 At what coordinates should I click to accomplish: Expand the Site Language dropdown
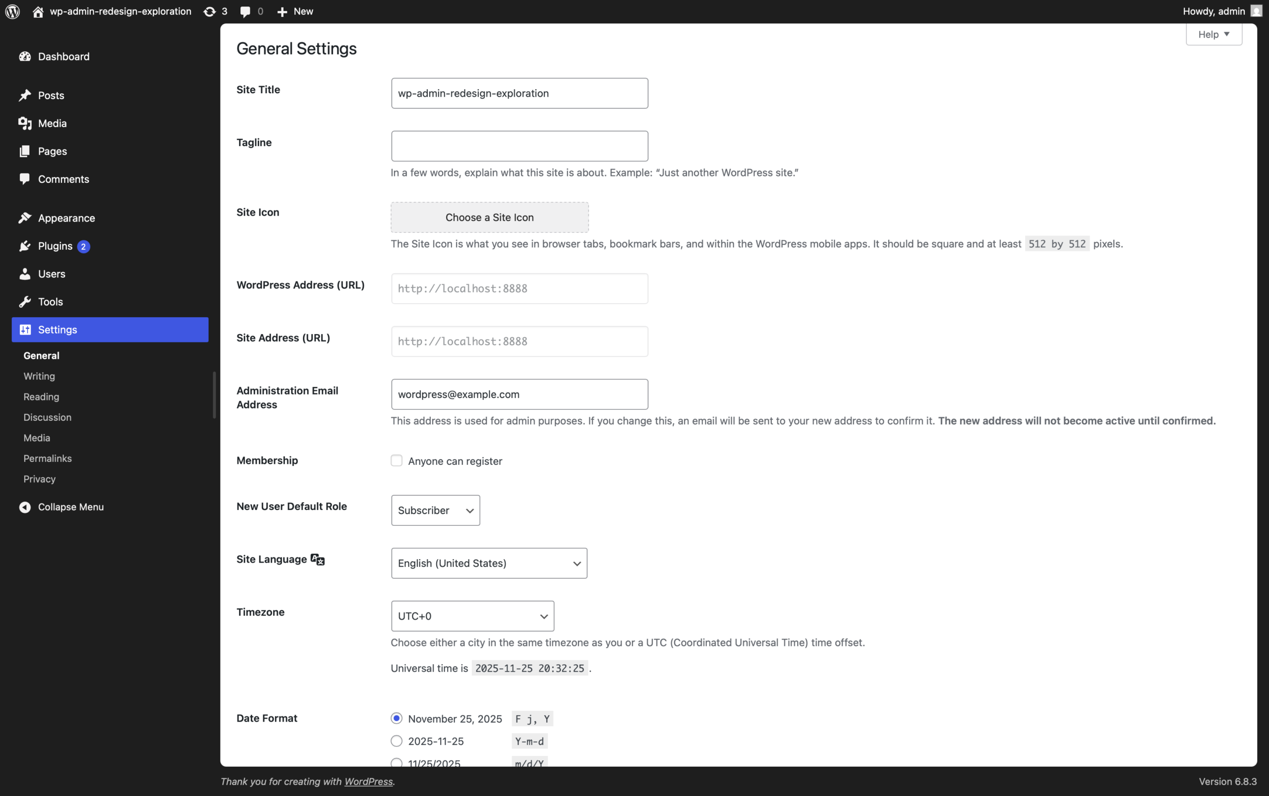pos(489,564)
